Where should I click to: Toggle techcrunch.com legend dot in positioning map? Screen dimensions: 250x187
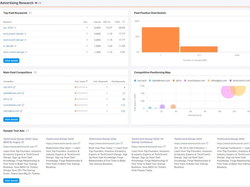230,81
